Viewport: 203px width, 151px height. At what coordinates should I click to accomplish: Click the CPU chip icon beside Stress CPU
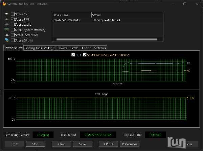[6, 14]
